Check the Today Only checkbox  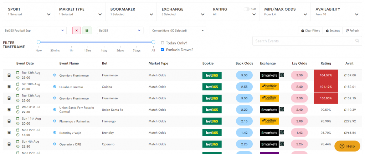pyautogui.click(x=163, y=43)
